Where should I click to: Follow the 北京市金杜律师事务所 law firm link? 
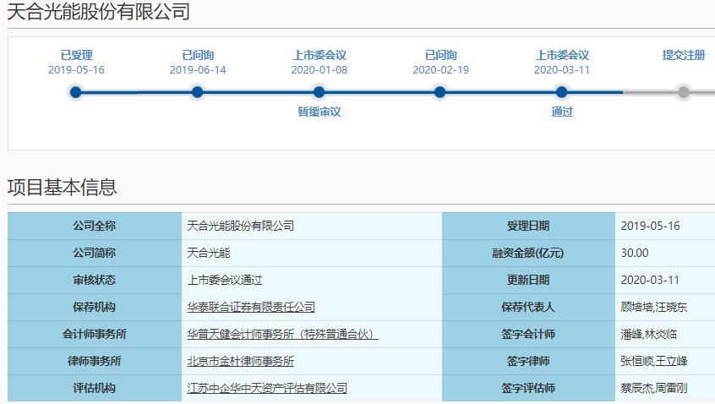[240, 361]
